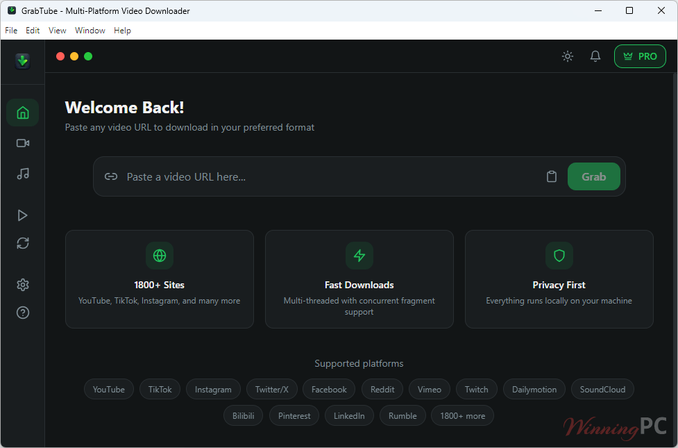The width and height of the screenshot is (678, 448).
Task: Toggle light theme with sun icon
Action: pos(568,56)
